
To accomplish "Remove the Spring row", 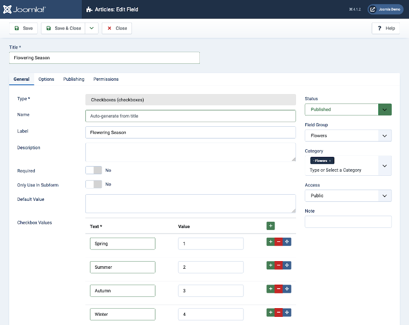I will (279, 242).
